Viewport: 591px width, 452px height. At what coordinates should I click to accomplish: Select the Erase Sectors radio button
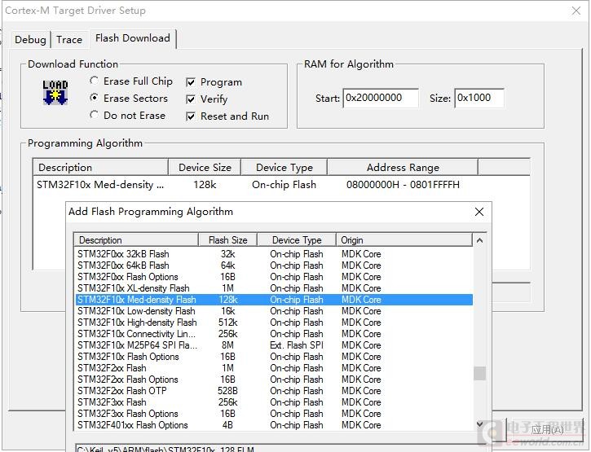click(129, 99)
